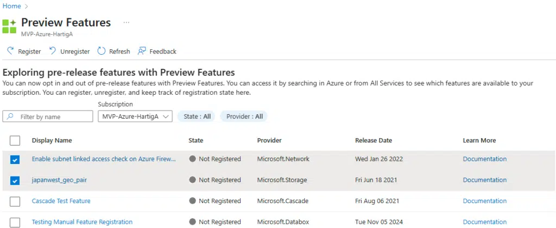Sort by State column header

pos(195,140)
